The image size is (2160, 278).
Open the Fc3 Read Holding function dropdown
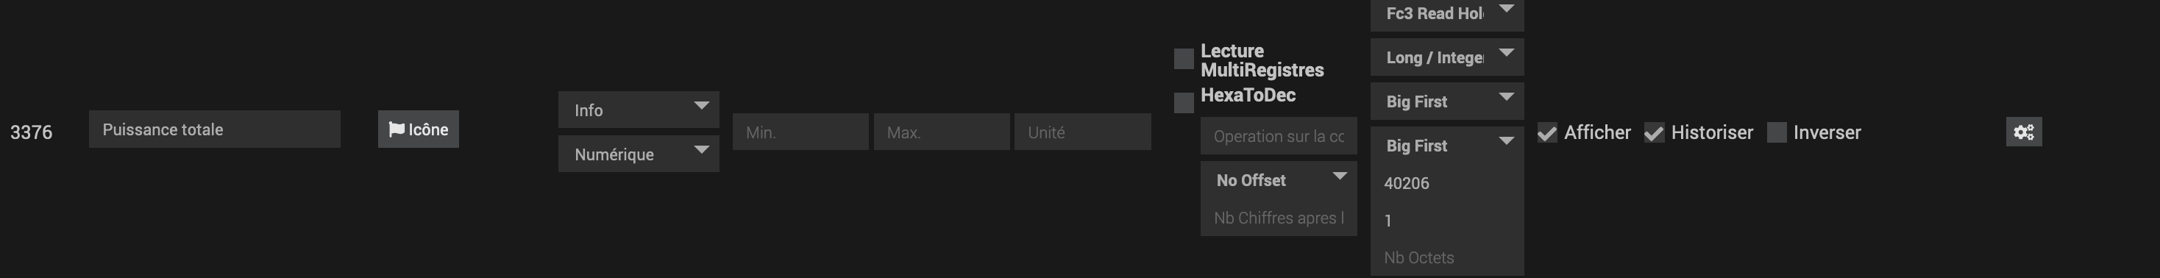click(x=1446, y=14)
